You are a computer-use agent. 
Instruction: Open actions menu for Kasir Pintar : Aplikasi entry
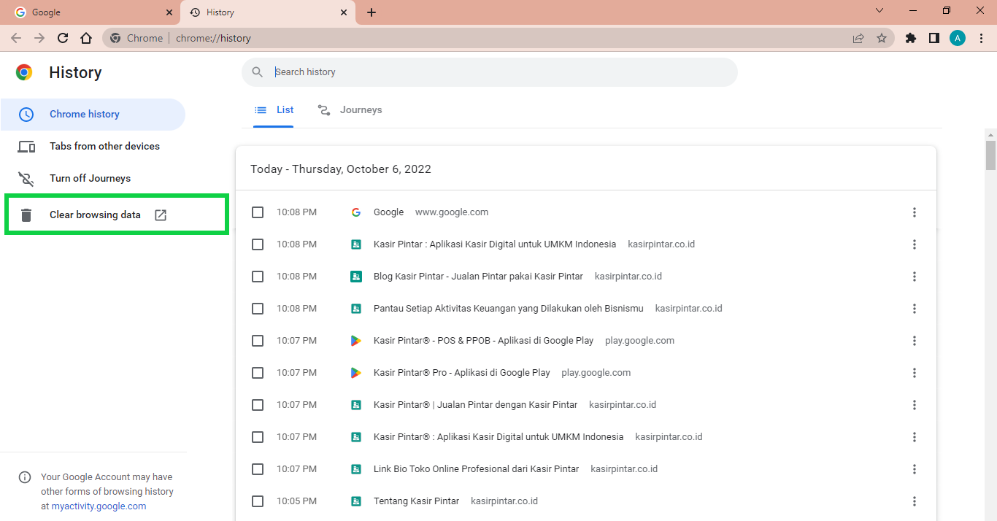[915, 244]
